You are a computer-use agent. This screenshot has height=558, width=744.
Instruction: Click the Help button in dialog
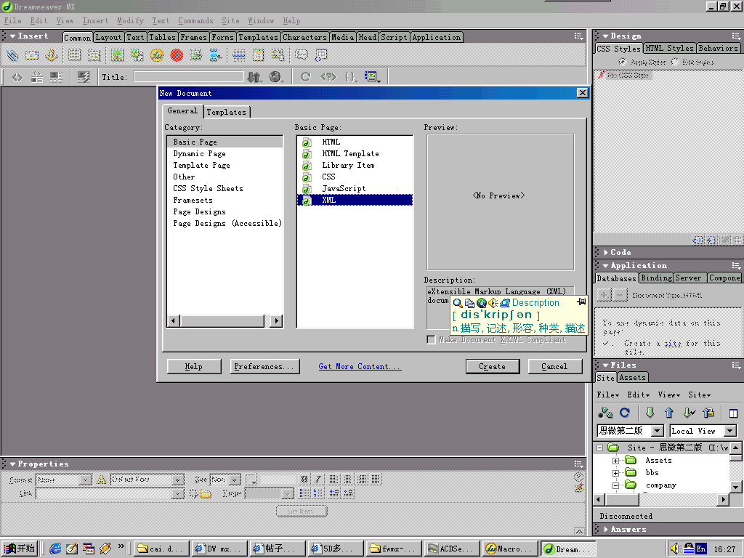(193, 366)
